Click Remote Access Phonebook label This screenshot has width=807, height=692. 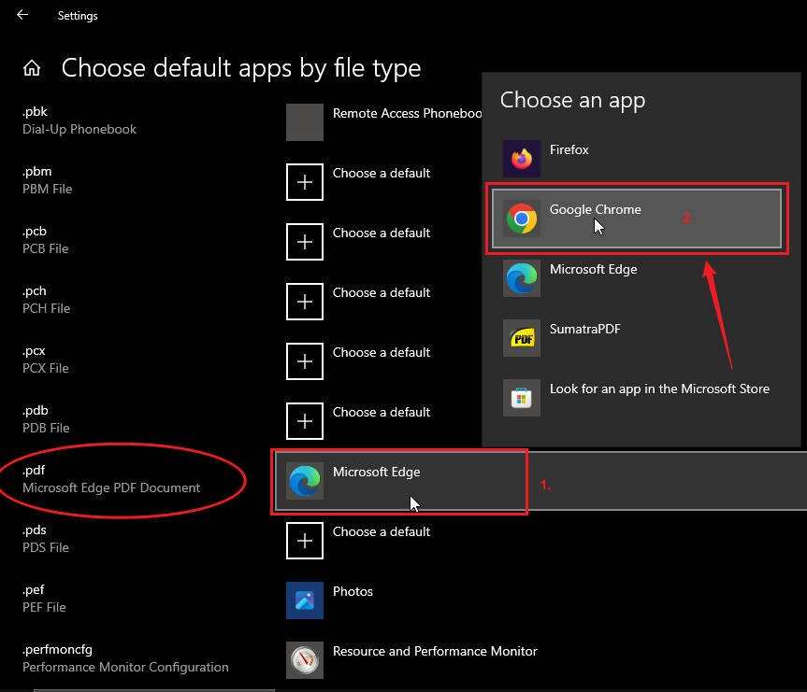click(x=407, y=114)
